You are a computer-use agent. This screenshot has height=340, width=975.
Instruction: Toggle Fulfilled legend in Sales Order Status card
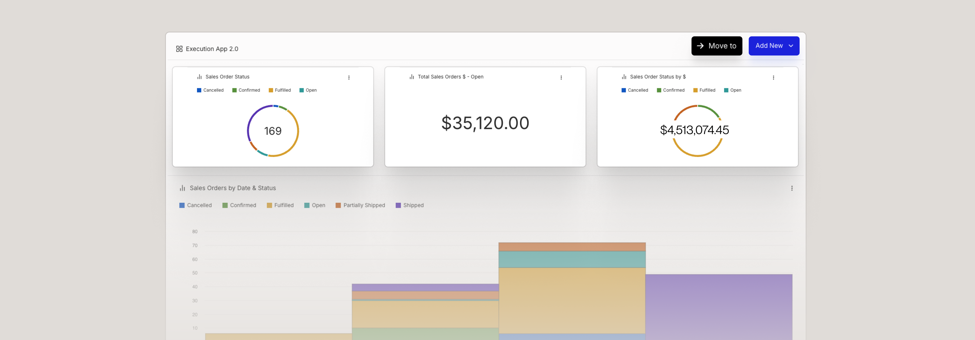click(280, 90)
